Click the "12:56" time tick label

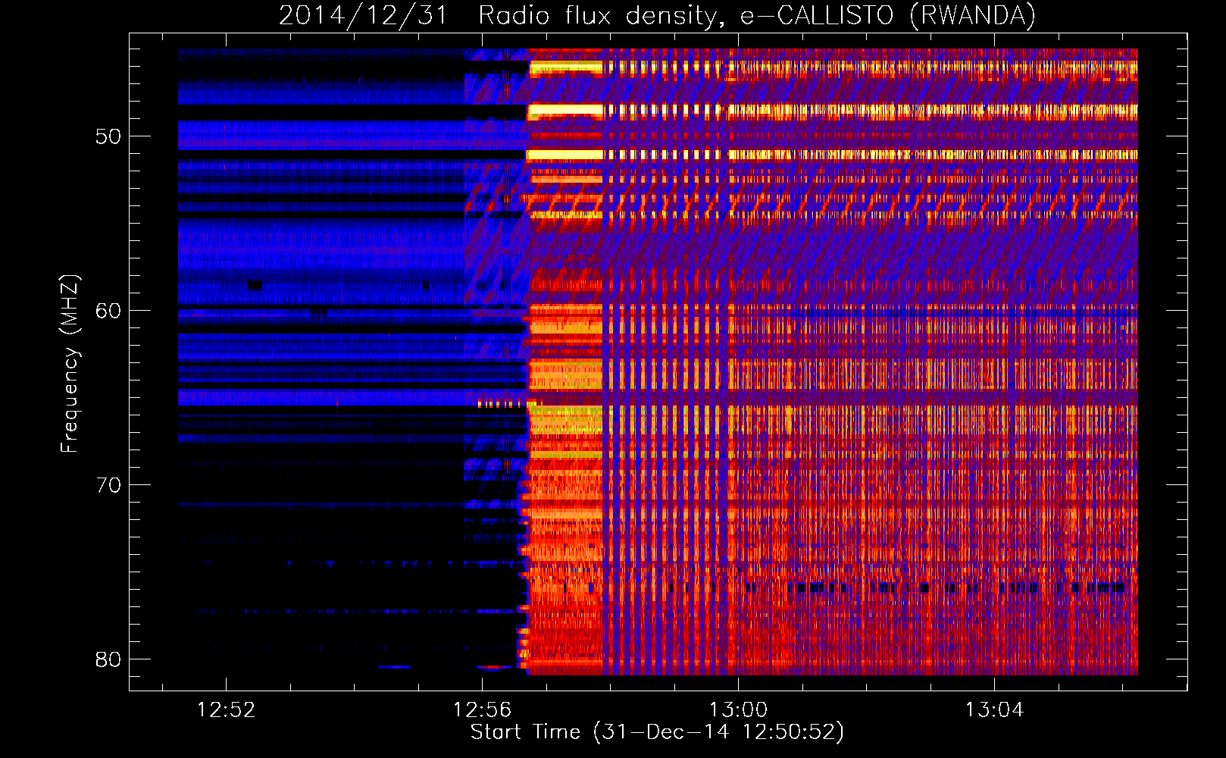coord(482,710)
